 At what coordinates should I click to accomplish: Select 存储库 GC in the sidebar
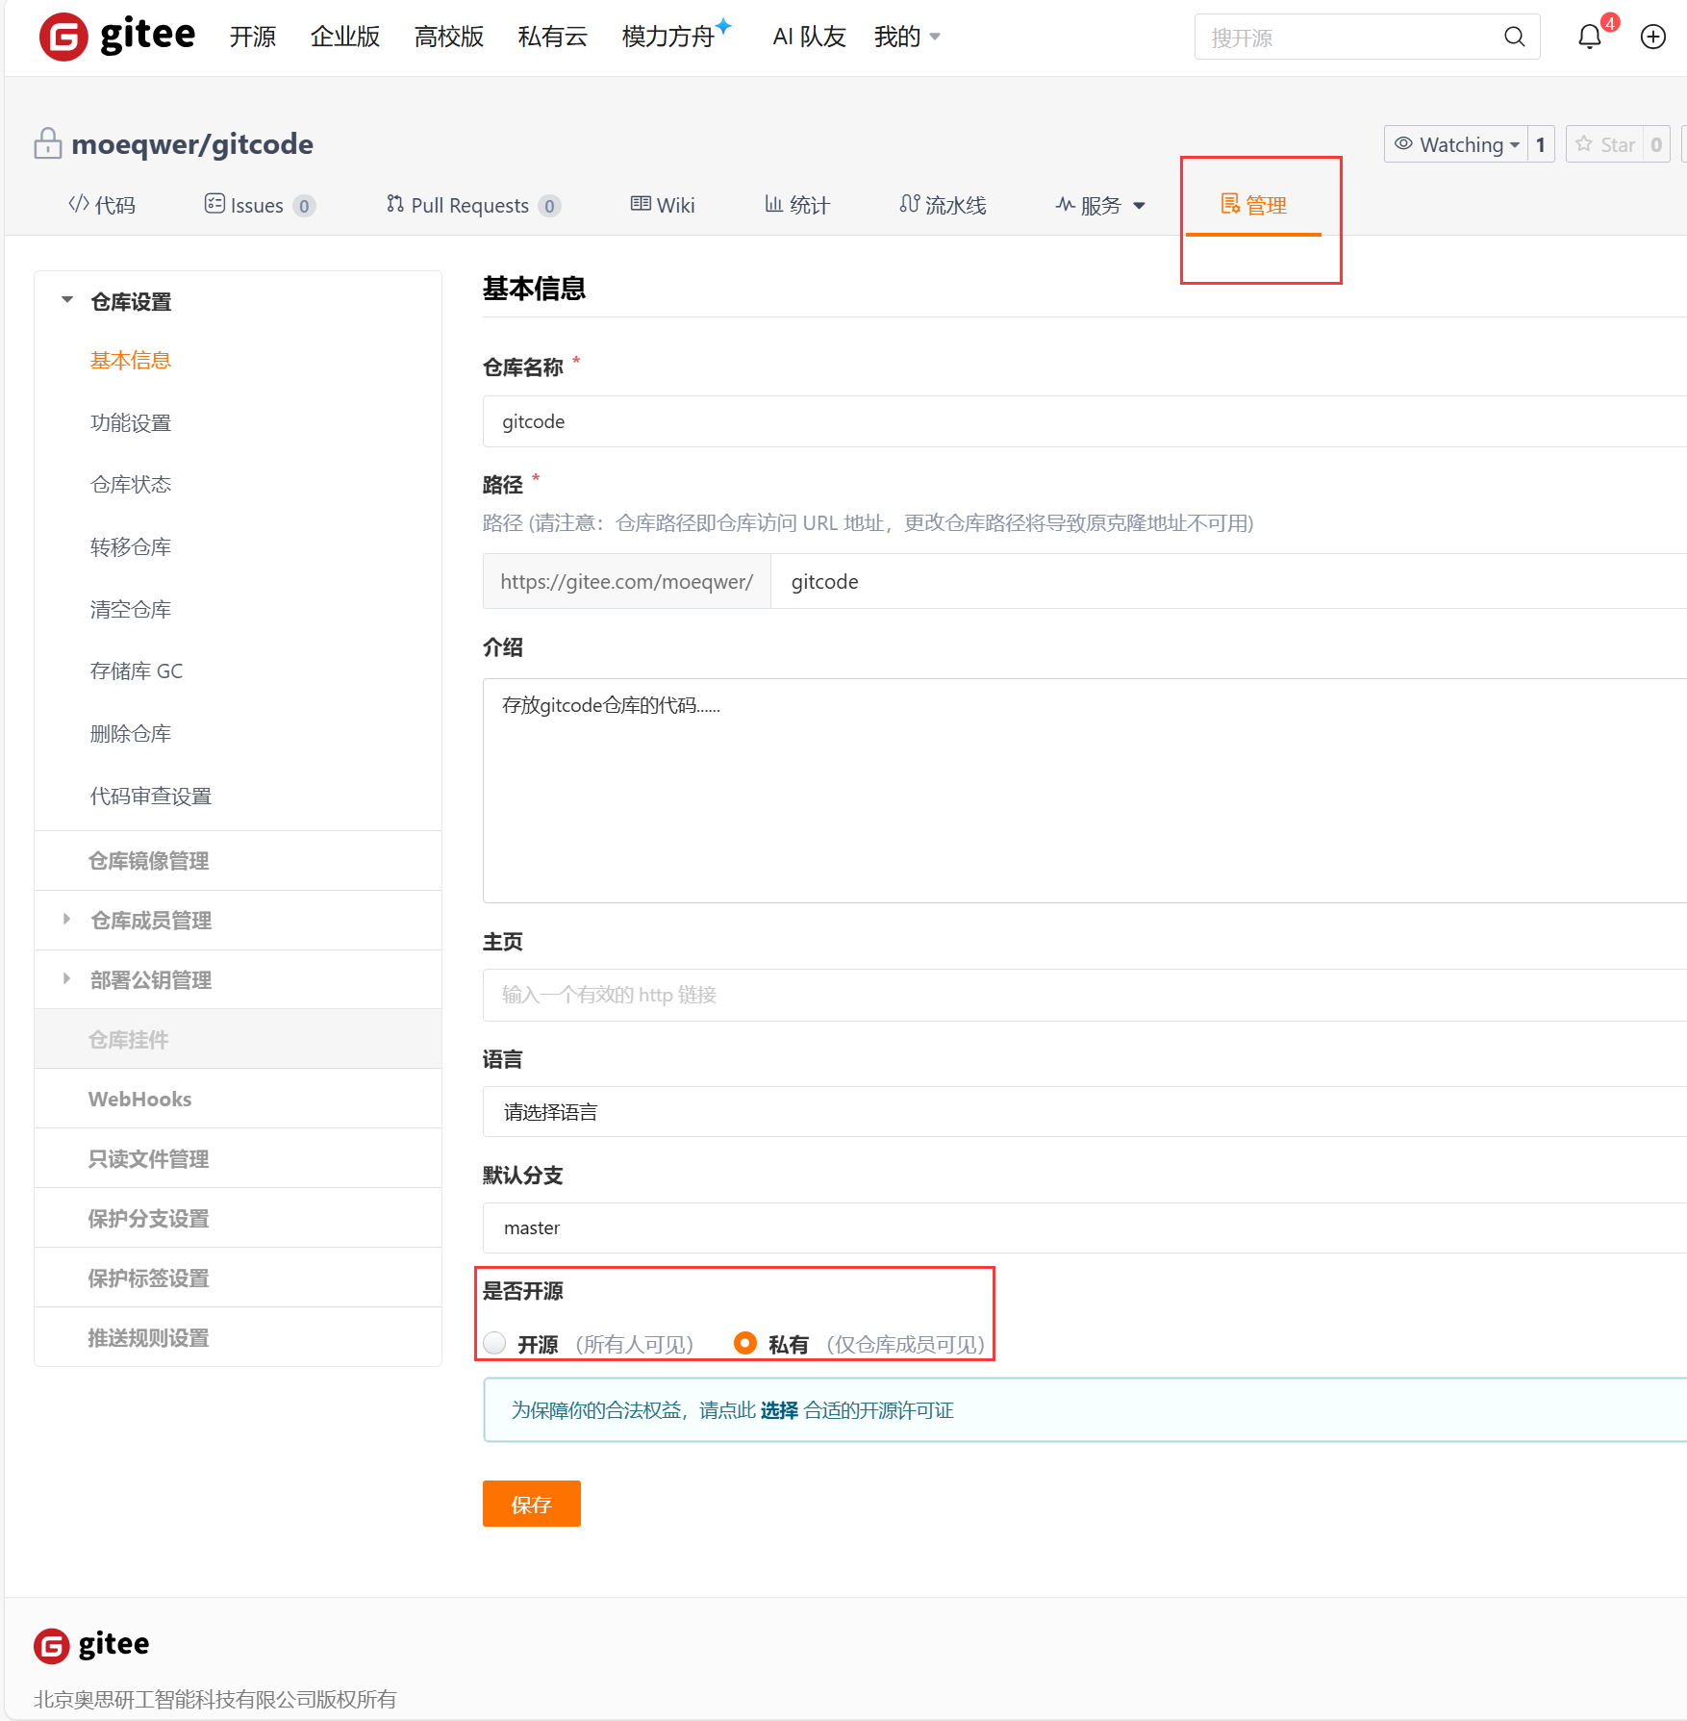coord(137,671)
